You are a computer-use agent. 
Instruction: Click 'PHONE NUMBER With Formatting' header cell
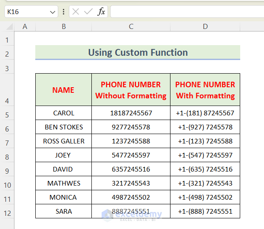[x=205, y=90]
